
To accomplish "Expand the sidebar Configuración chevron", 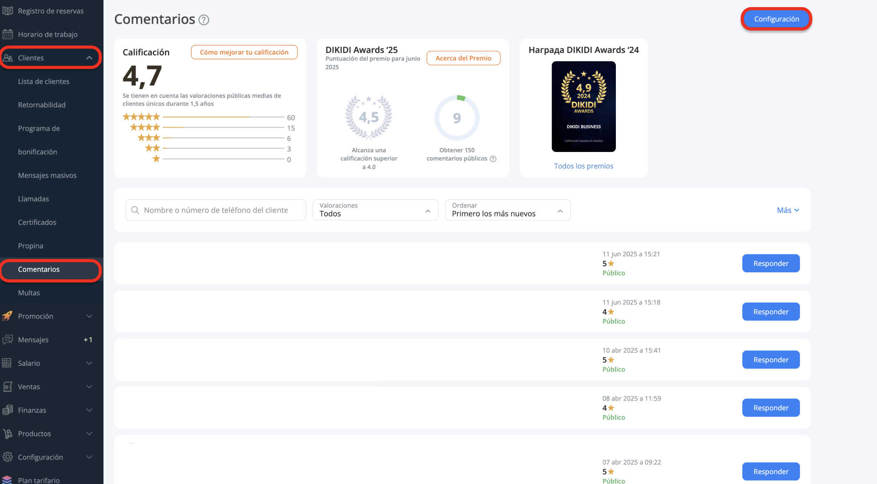I will pos(89,457).
